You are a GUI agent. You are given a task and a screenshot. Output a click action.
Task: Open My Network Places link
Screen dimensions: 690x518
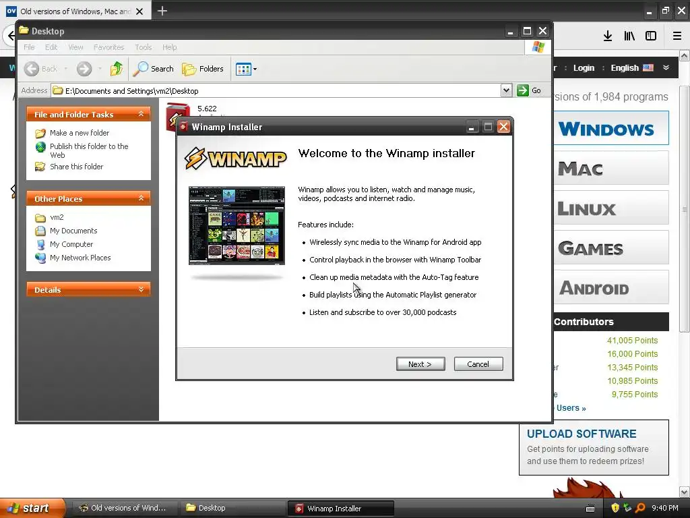[x=80, y=258]
